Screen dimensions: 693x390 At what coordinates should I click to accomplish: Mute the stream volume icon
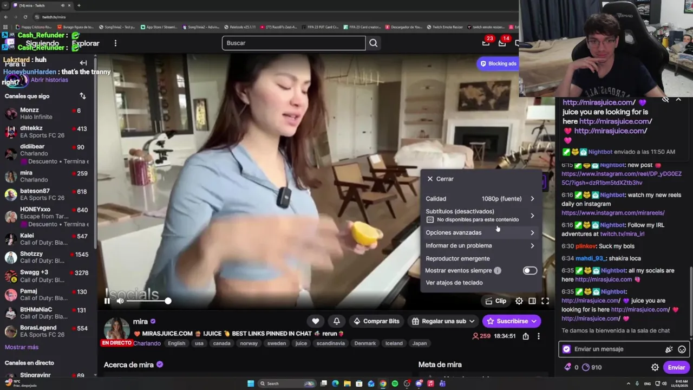(x=120, y=301)
